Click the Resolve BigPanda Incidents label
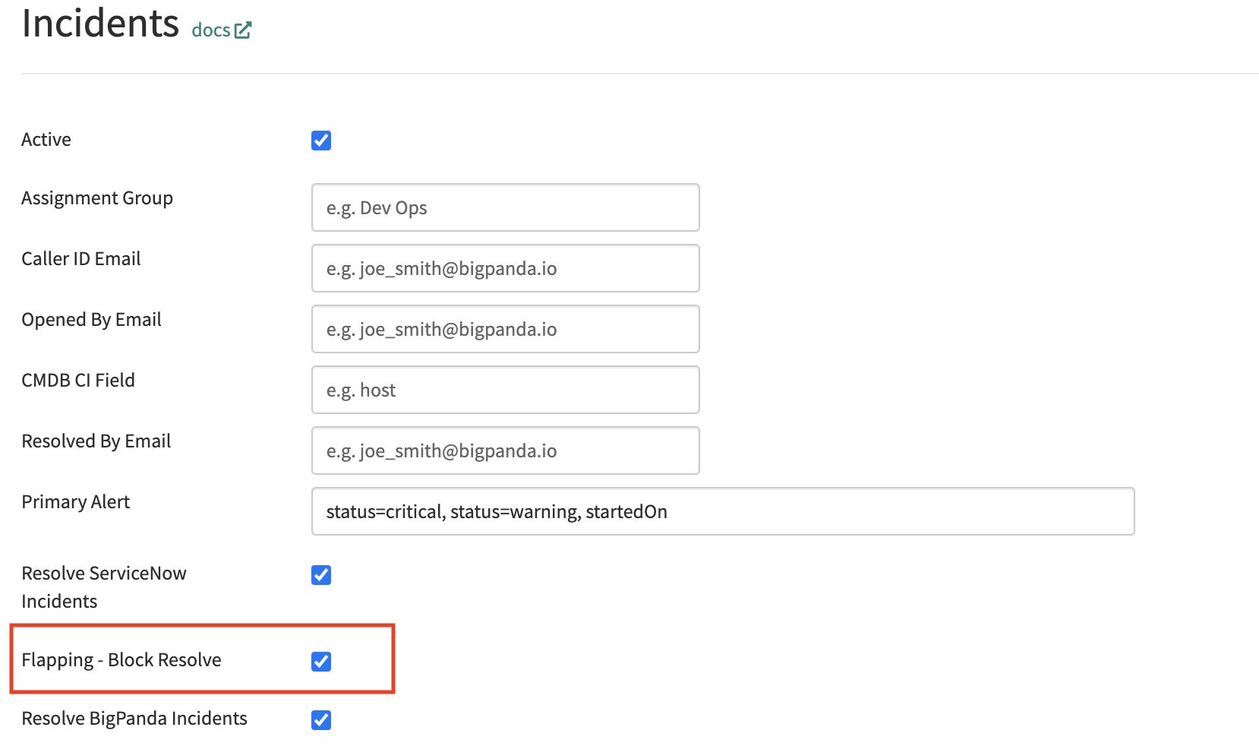 click(x=134, y=719)
